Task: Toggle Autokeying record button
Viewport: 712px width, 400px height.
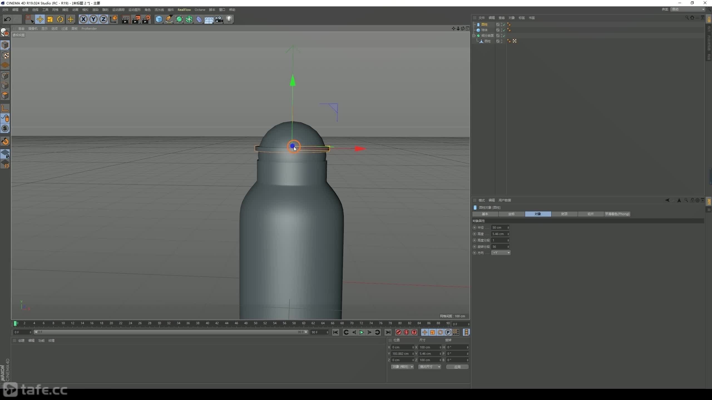Action: click(x=406, y=332)
